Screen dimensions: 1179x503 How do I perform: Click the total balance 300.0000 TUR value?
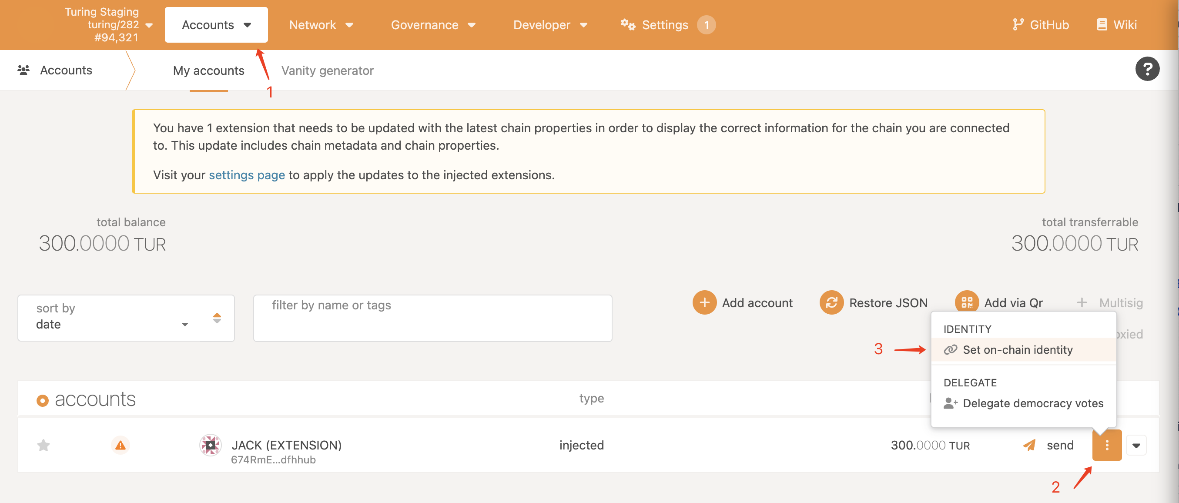[102, 244]
